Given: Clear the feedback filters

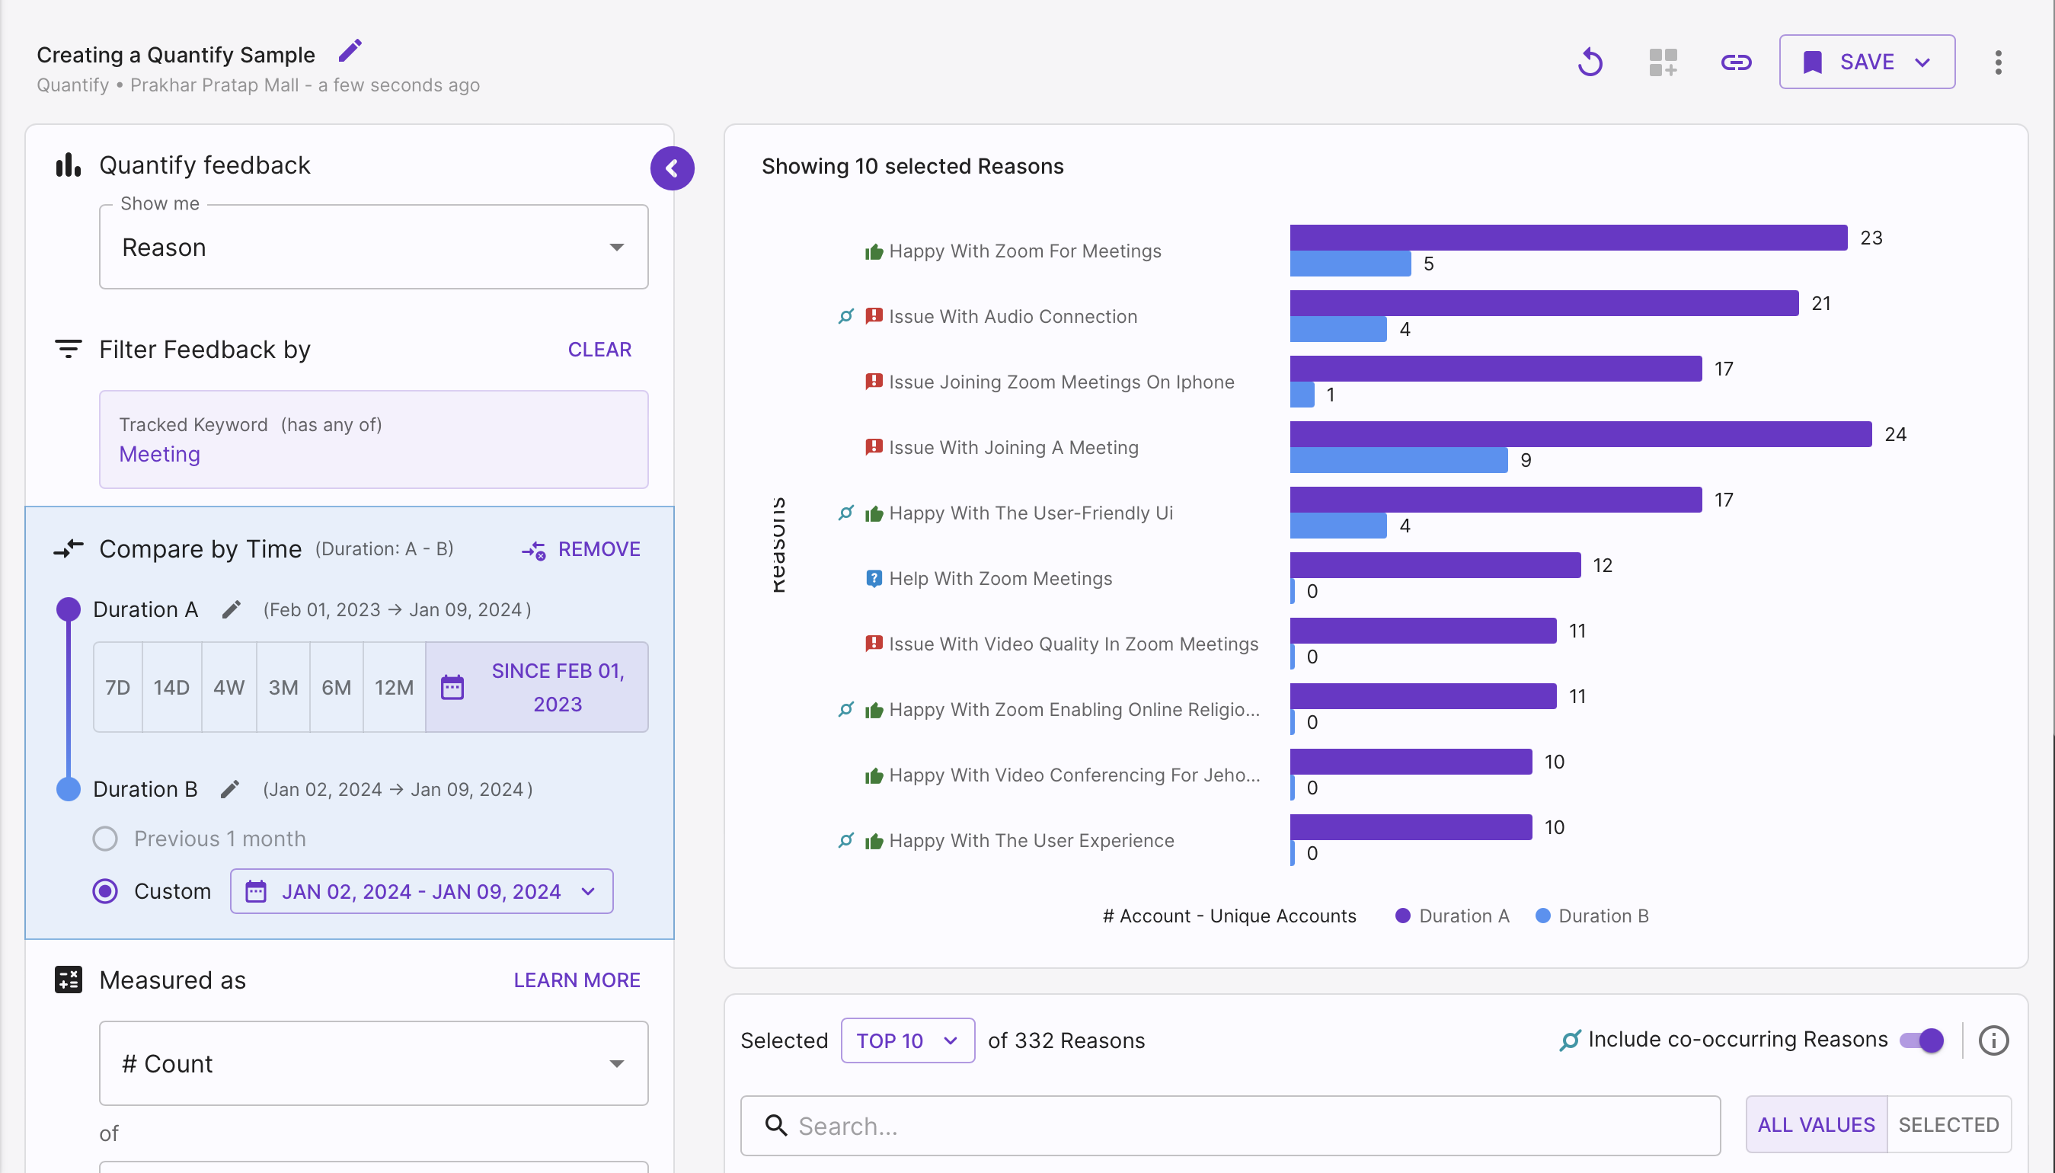Looking at the screenshot, I should point(599,350).
